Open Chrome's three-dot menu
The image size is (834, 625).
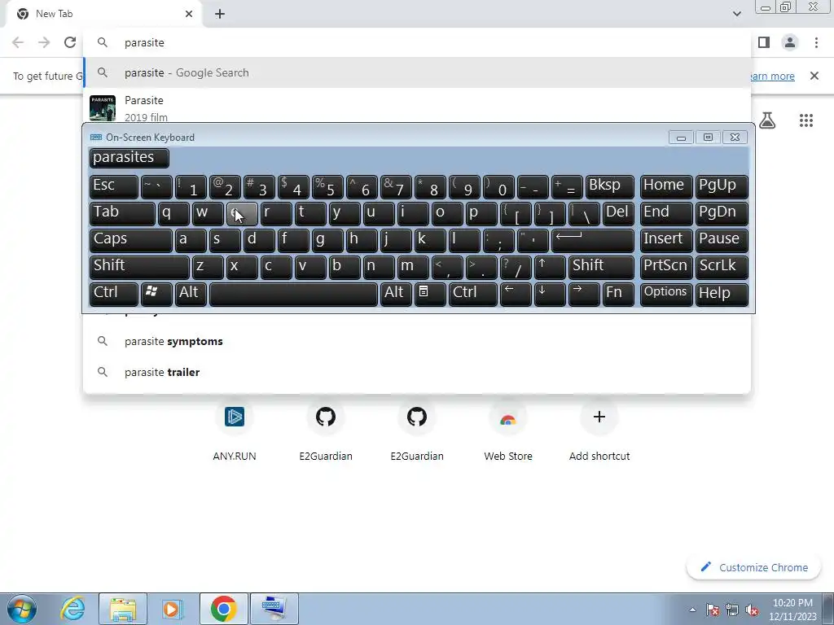816,42
